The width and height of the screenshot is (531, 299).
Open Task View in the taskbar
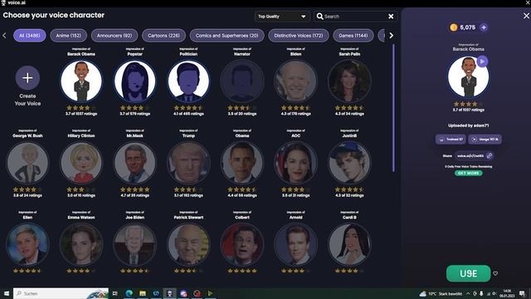pyautogui.click(x=115, y=293)
